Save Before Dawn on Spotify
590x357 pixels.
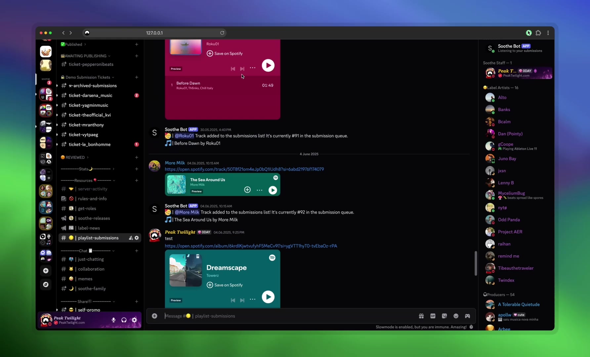click(x=225, y=54)
